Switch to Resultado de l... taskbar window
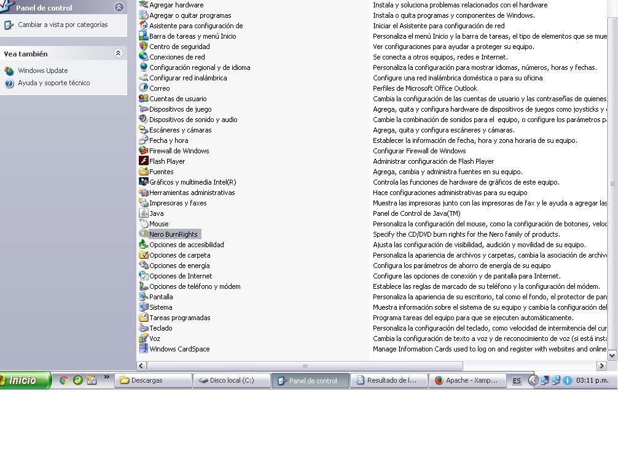The image size is (629, 471). pos(389,380)
